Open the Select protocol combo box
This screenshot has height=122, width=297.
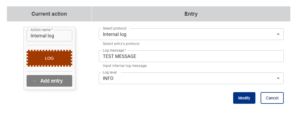coord(188,34)
